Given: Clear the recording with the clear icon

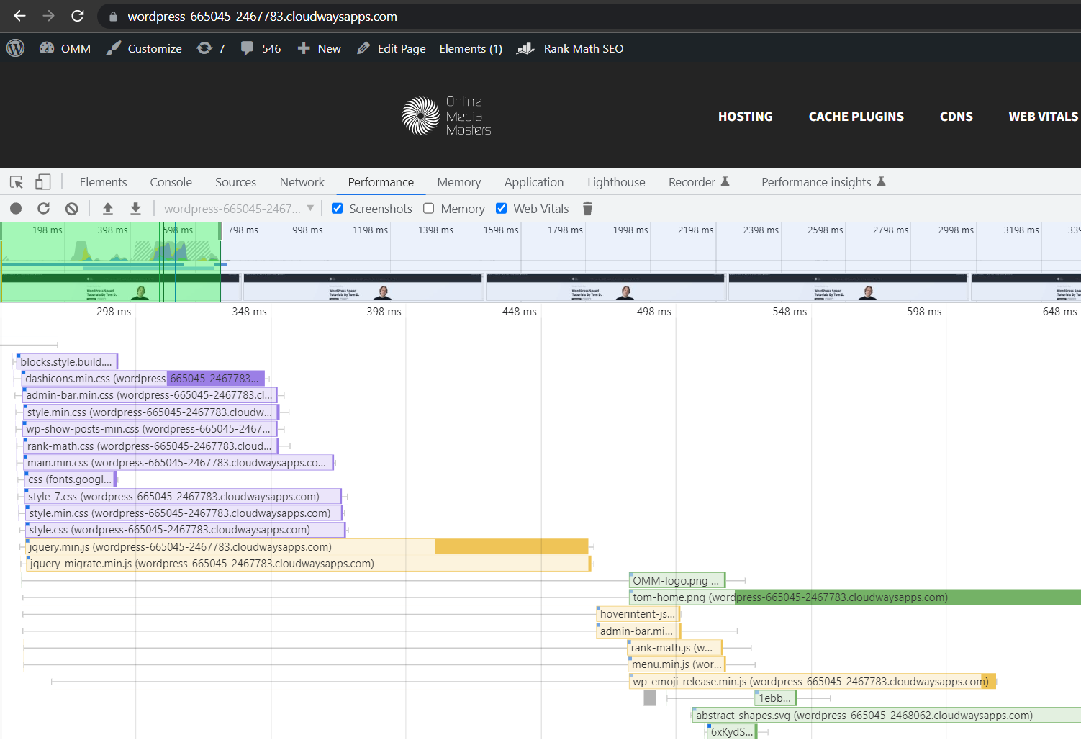Looking at the screenshot, I should click(x=71, y=209).
